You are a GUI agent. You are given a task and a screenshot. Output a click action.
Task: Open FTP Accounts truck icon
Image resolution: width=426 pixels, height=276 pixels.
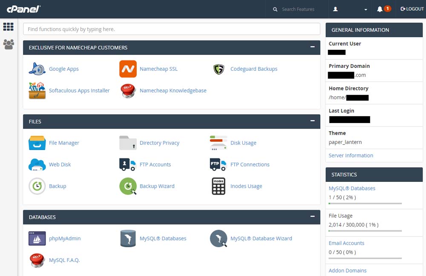pyautogui.click(x=127, y=164)
